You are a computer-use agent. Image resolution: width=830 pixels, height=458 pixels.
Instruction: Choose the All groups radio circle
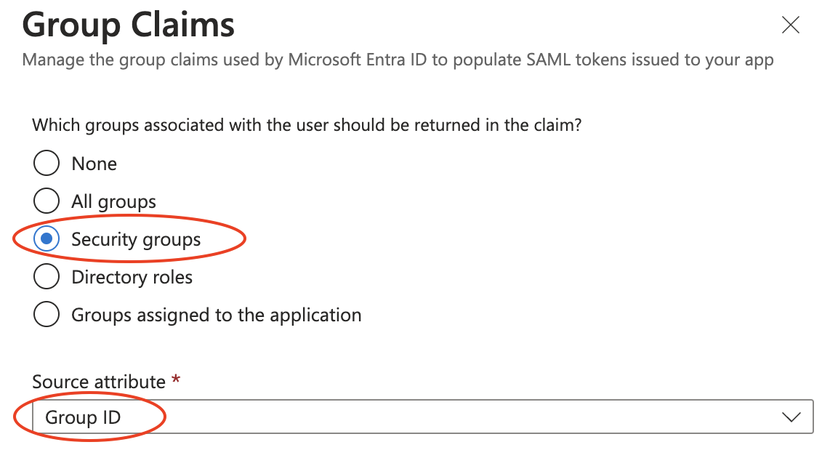47,201
